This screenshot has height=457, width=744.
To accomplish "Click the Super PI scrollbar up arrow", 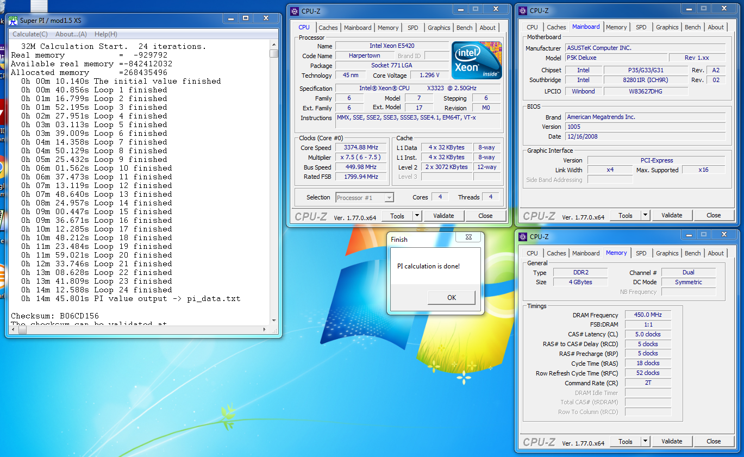I will 274,45.
